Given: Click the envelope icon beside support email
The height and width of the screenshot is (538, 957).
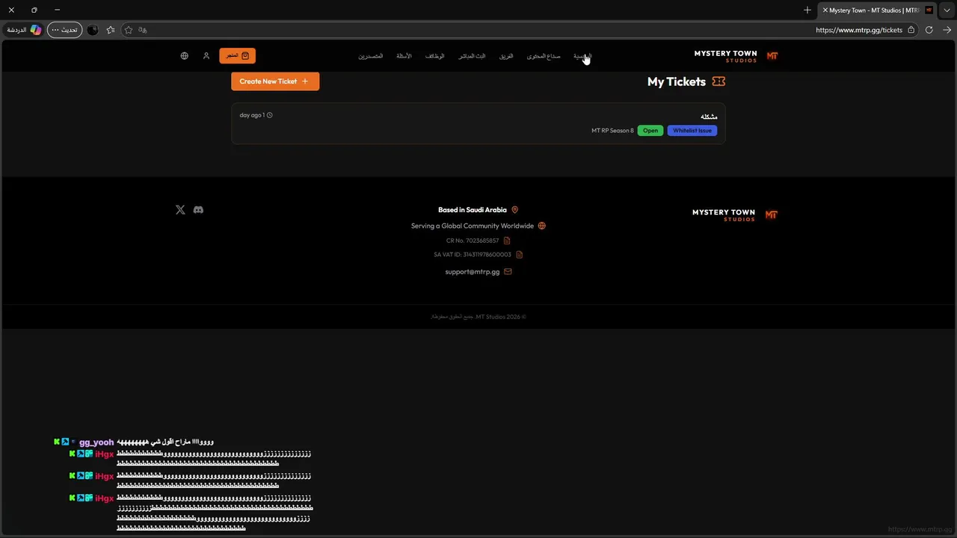Looking at the screenshot, I should point(508,272).
